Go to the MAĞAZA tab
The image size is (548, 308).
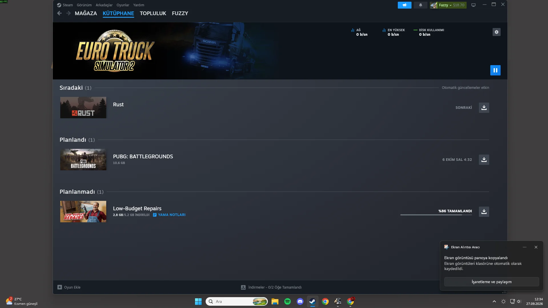[x=86, y=13]
